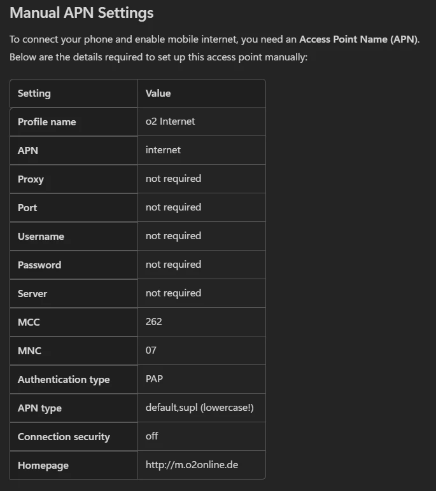The height and width of the screenshot is (491, 436).
Task: Select the "off" connection security value
Action: click(x=151, y=436)
